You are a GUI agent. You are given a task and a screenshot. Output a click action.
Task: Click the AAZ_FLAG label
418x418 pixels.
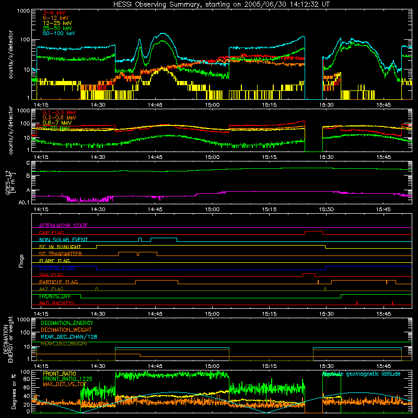tap(51, 289)
